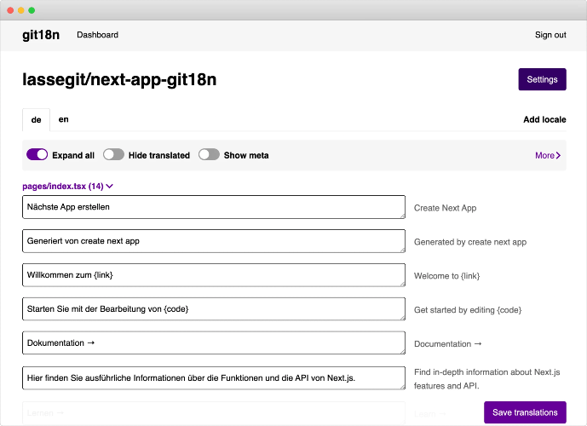Click the Sign out link
This screenshot has height=426, width=587.
click(x=550, y=35)
